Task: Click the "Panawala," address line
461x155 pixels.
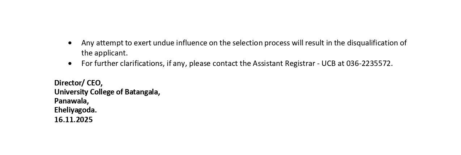Action: [x=72, y=101]
